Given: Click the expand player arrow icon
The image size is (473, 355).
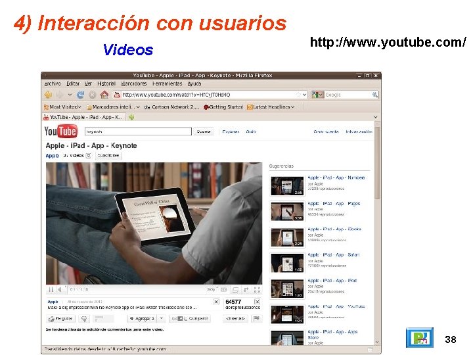Looking at the screenshot, I should [x=246, y=290].
